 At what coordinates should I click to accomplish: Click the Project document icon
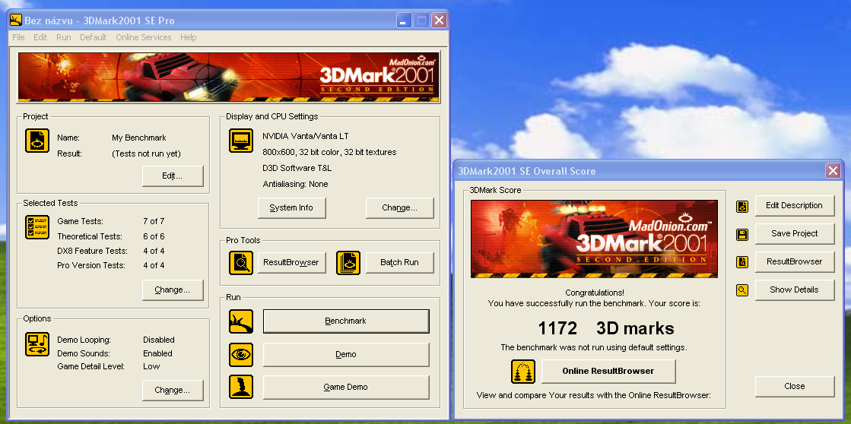[x=37, y=141]
